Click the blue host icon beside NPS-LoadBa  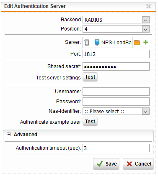click(97, 42)
